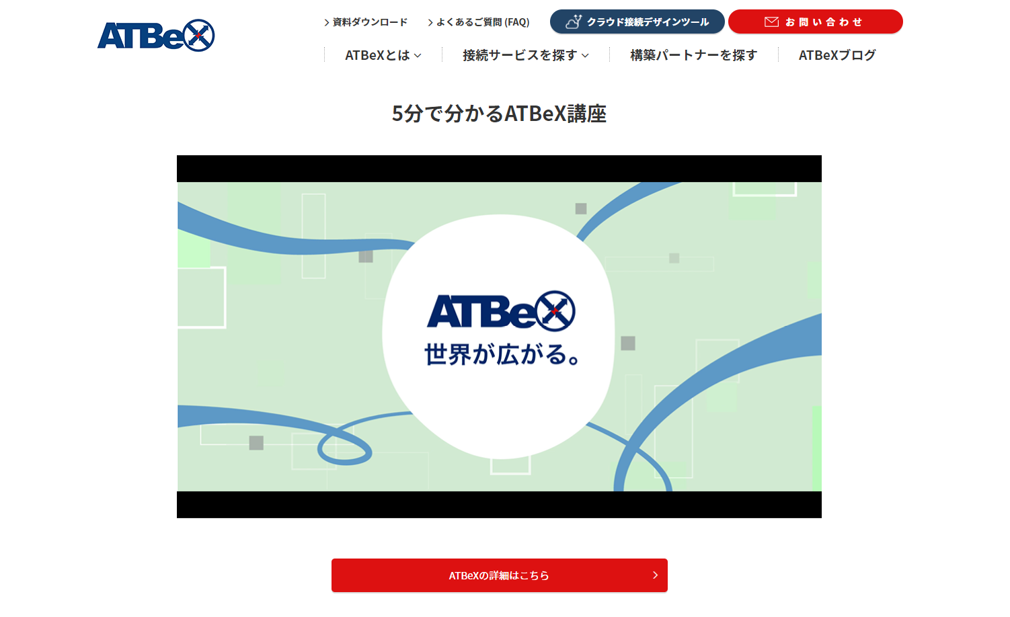Expand the ATBeXとは chevron
Screen dimensions: 1010x617
pyautogui.click(x=418, y=56)
